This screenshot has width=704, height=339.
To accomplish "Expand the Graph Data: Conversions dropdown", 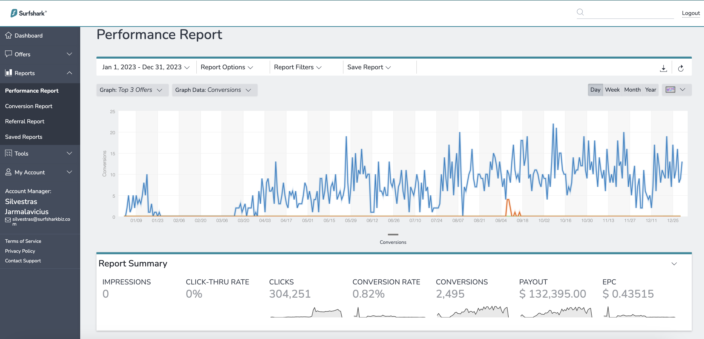I will [x=214, y=90].
